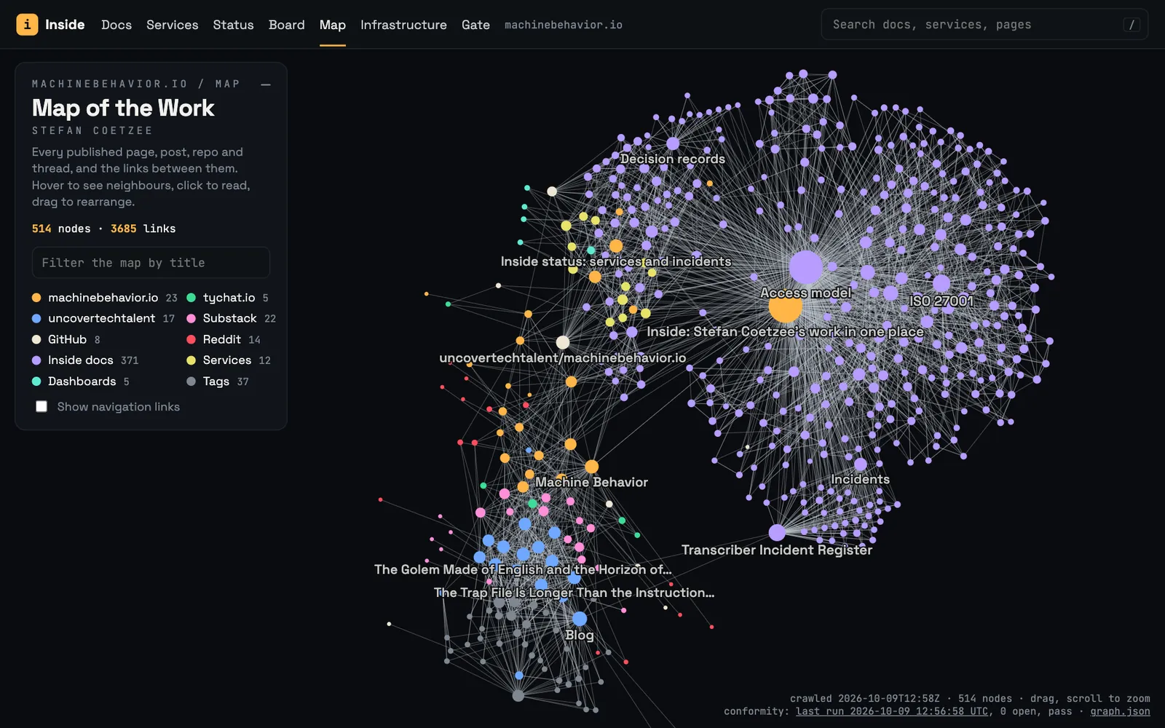Viewport: 1165px width, 728px height.
Task: Focus the Filter the map by title field
Action: click(x=151, y=262)
